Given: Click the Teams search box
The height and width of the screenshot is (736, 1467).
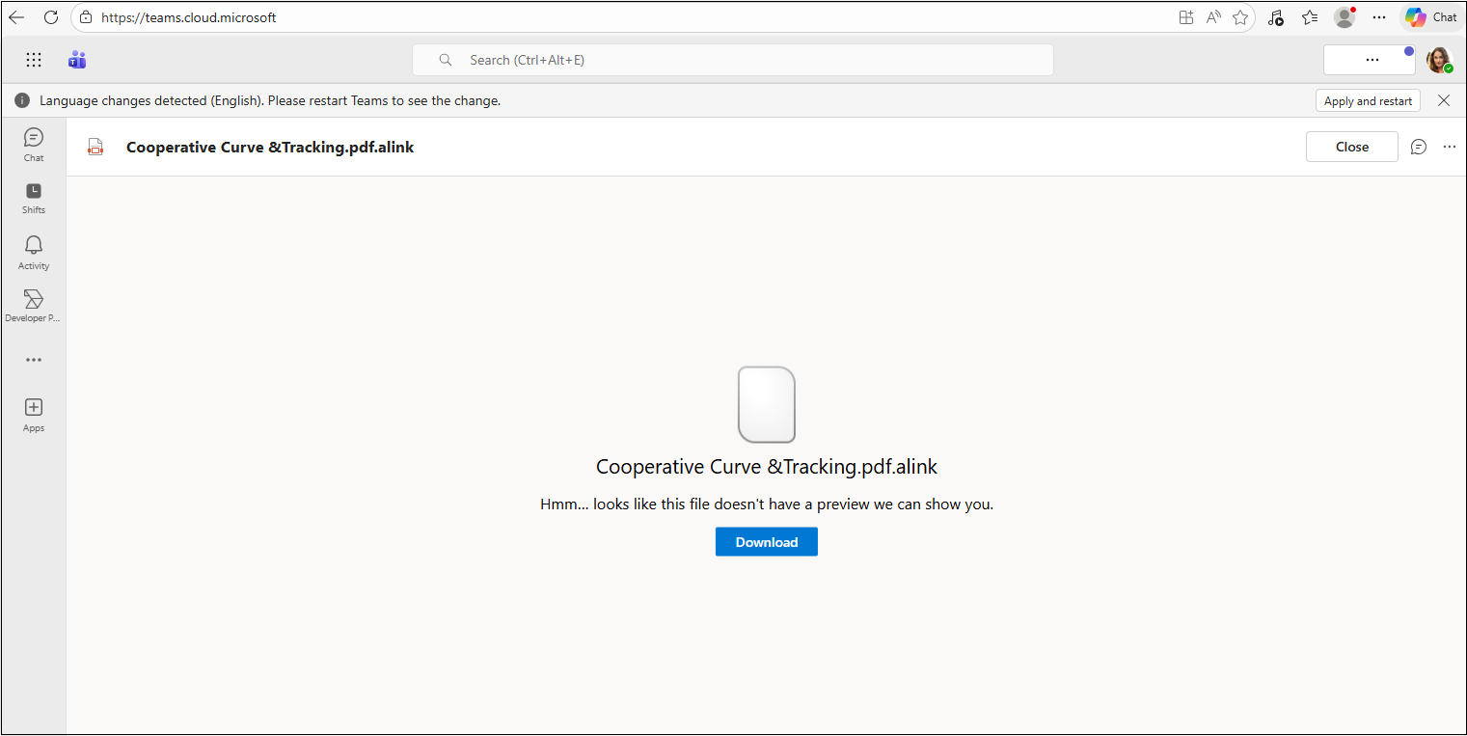Looking at the screenshot, I should click(x=733, y=60).
